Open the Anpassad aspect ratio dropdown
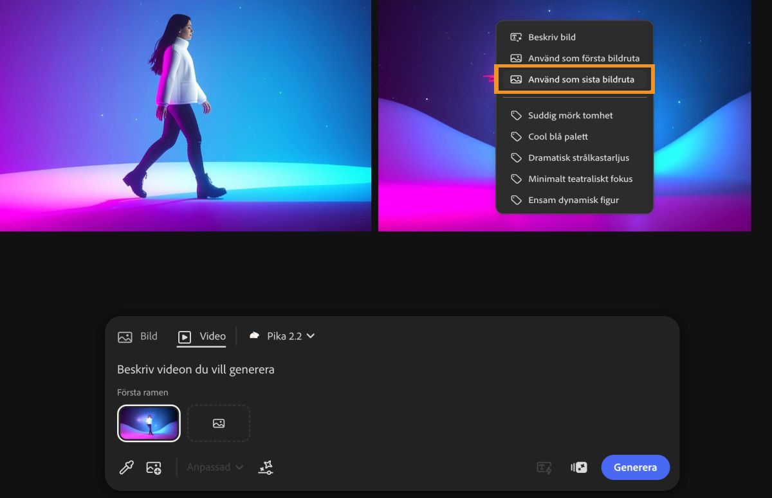The height and width of the screenshot is (498, 772). point(216,467)
